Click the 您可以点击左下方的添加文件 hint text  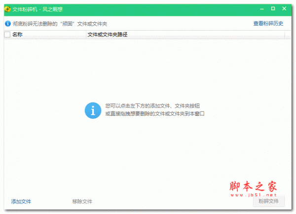152,106
